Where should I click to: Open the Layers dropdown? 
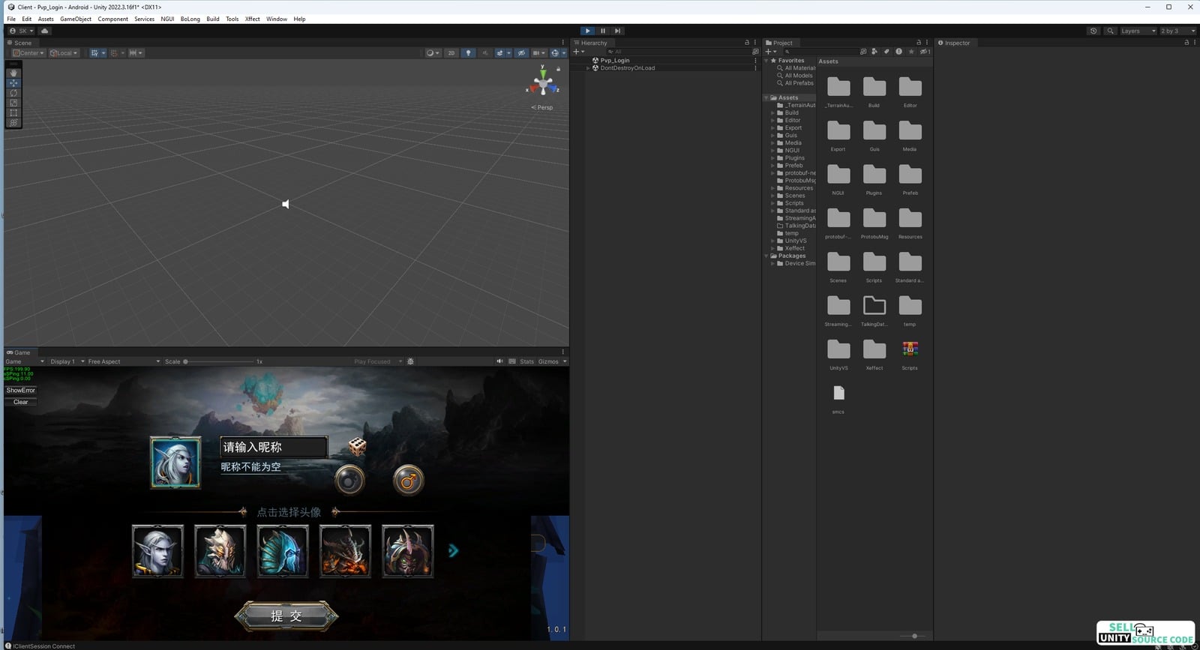(1137, 31)
